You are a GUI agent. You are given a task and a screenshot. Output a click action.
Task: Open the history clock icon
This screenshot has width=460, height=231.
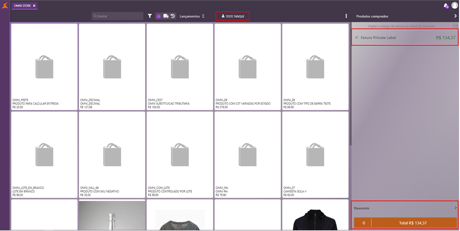click(173, 16)
